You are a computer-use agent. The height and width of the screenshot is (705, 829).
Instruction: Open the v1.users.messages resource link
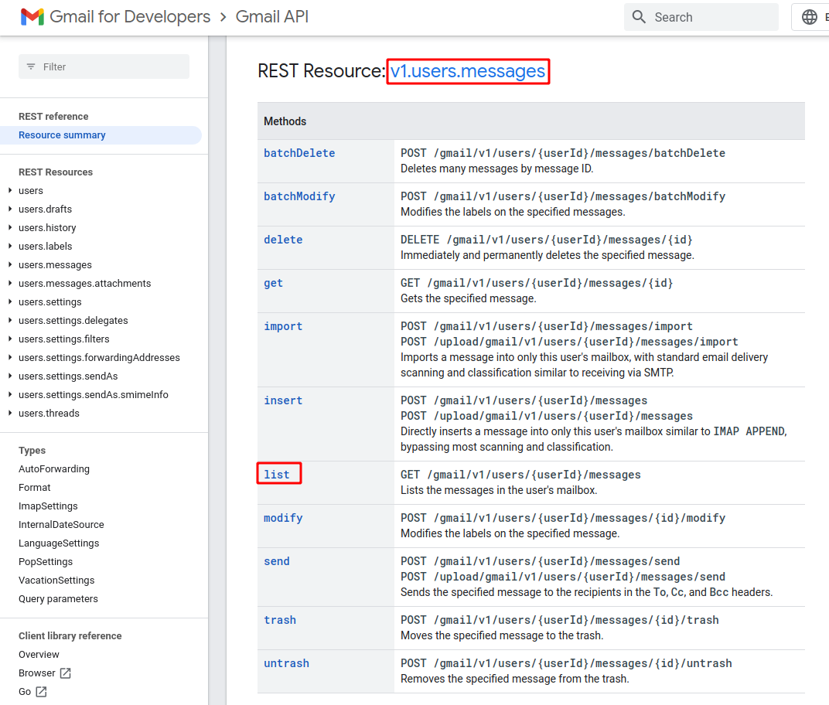(x=467, y=70)
